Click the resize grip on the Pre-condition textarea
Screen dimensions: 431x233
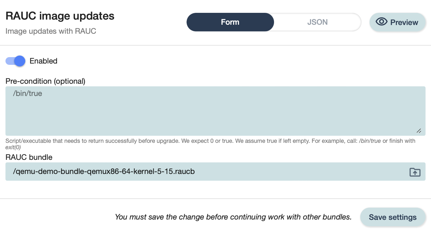point(419,131)
